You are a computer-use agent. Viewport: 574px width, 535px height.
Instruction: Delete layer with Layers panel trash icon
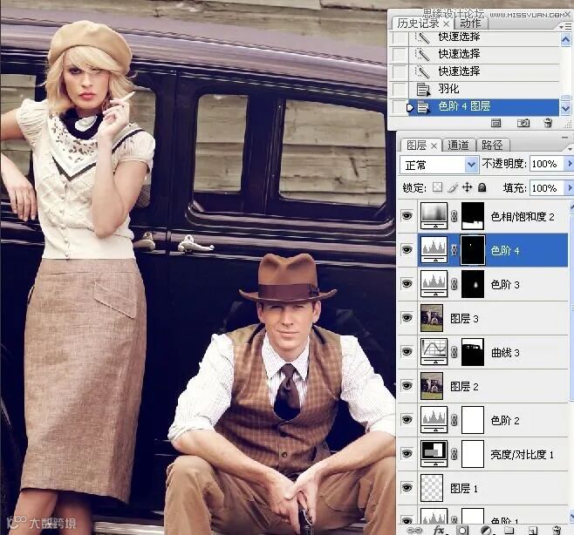click(556, 531)
